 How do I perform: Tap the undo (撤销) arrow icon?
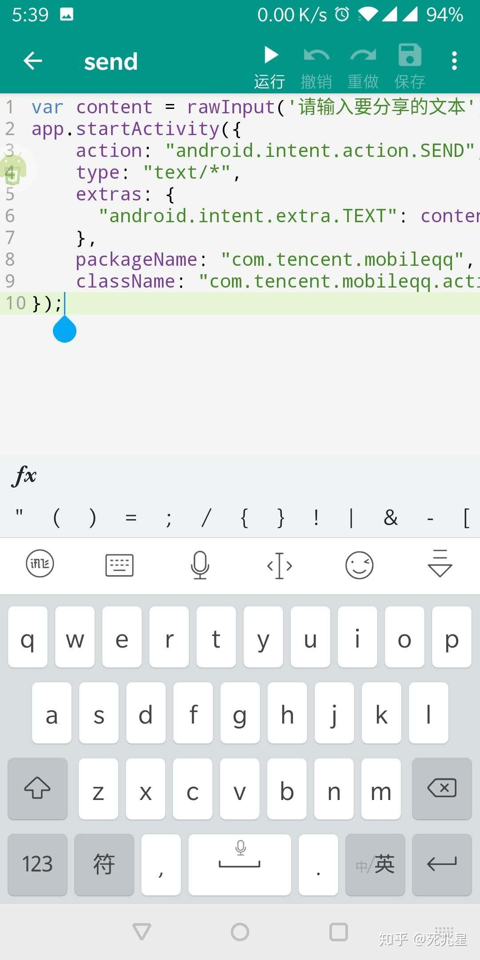[x=316, y=55]
